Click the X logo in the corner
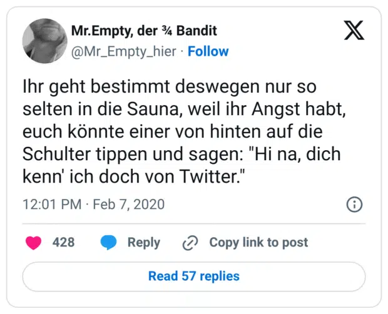Screen dimensions: 388x314 (354, 30)
